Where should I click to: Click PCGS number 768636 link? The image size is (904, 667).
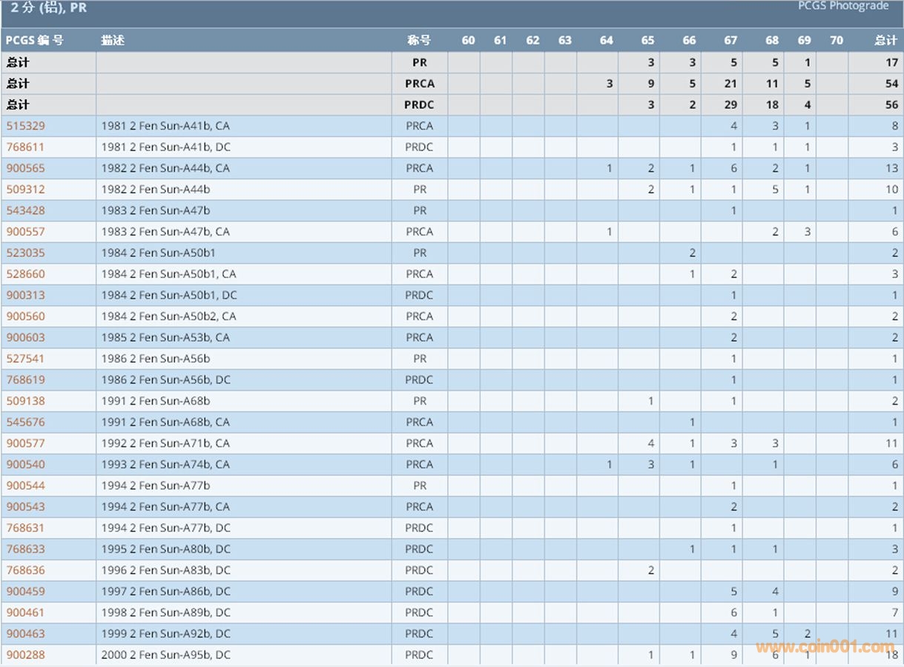point(25,570)
